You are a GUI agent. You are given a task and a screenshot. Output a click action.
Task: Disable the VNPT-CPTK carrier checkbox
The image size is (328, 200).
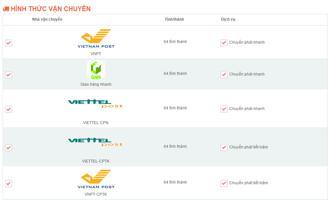9,184
